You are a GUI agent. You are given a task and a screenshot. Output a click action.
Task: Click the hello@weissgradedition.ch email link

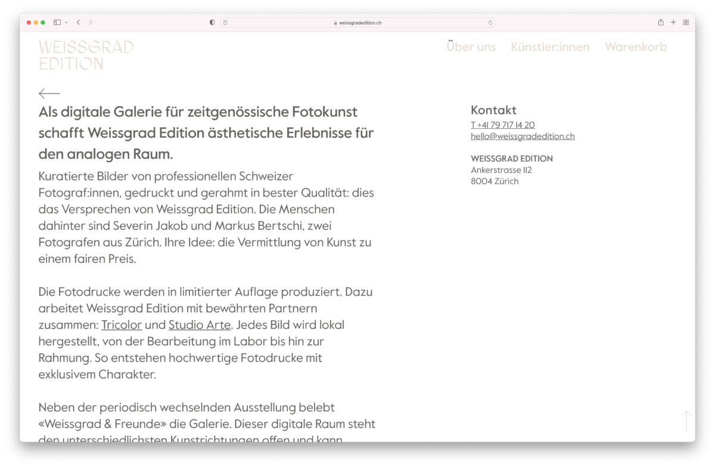522,137
